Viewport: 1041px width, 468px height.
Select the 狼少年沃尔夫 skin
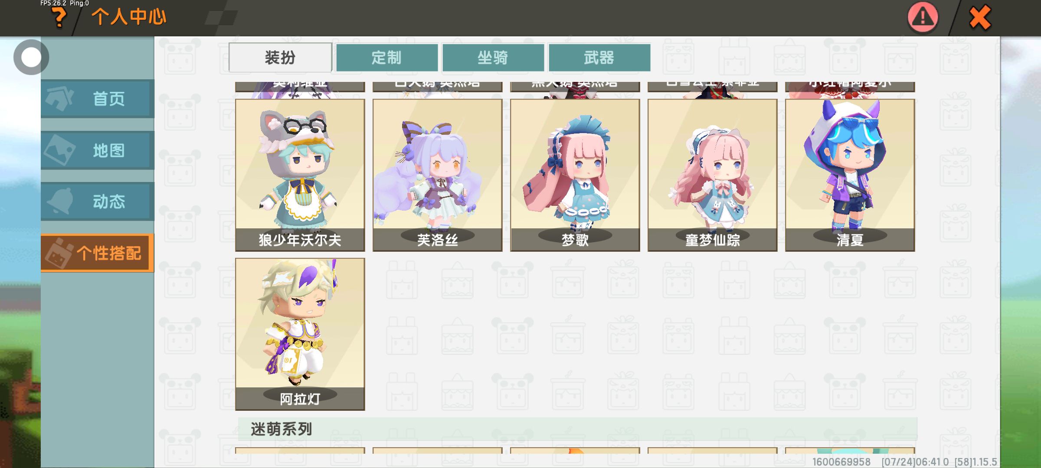(x=300, y=175)
